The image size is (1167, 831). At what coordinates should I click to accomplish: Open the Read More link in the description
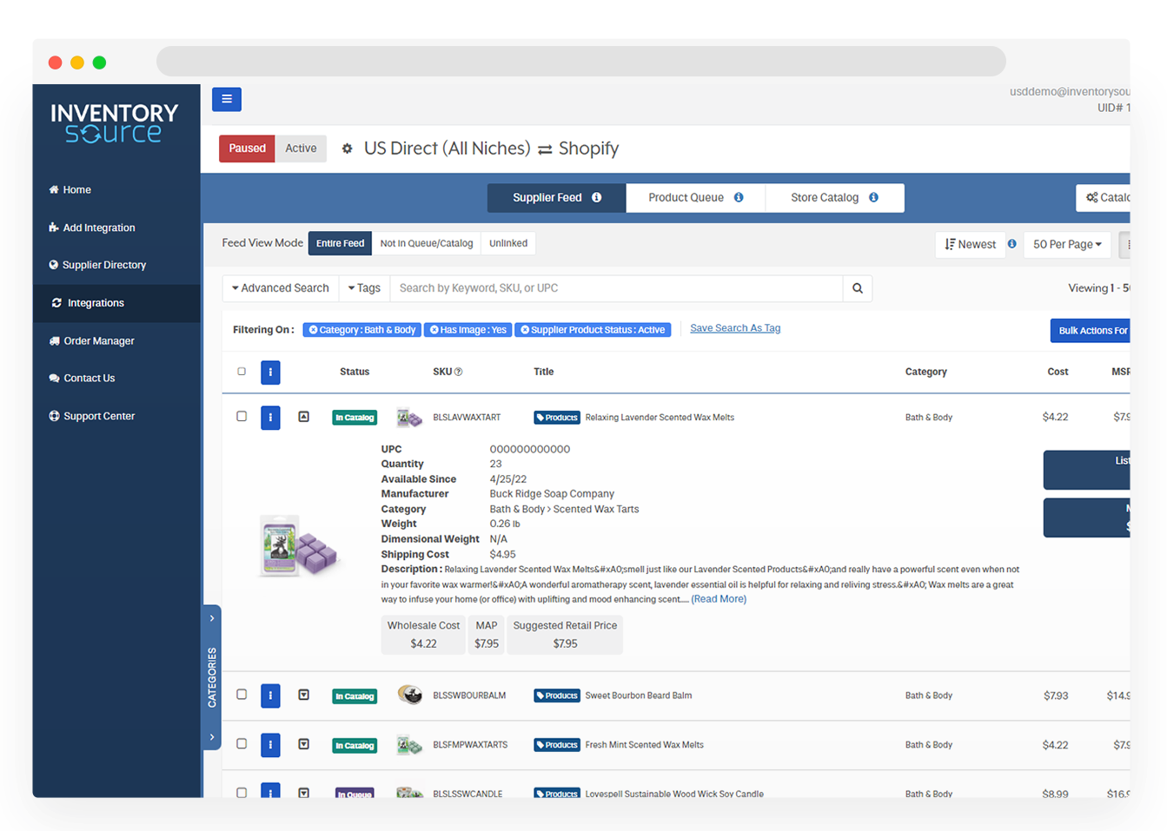pos(718,598)
